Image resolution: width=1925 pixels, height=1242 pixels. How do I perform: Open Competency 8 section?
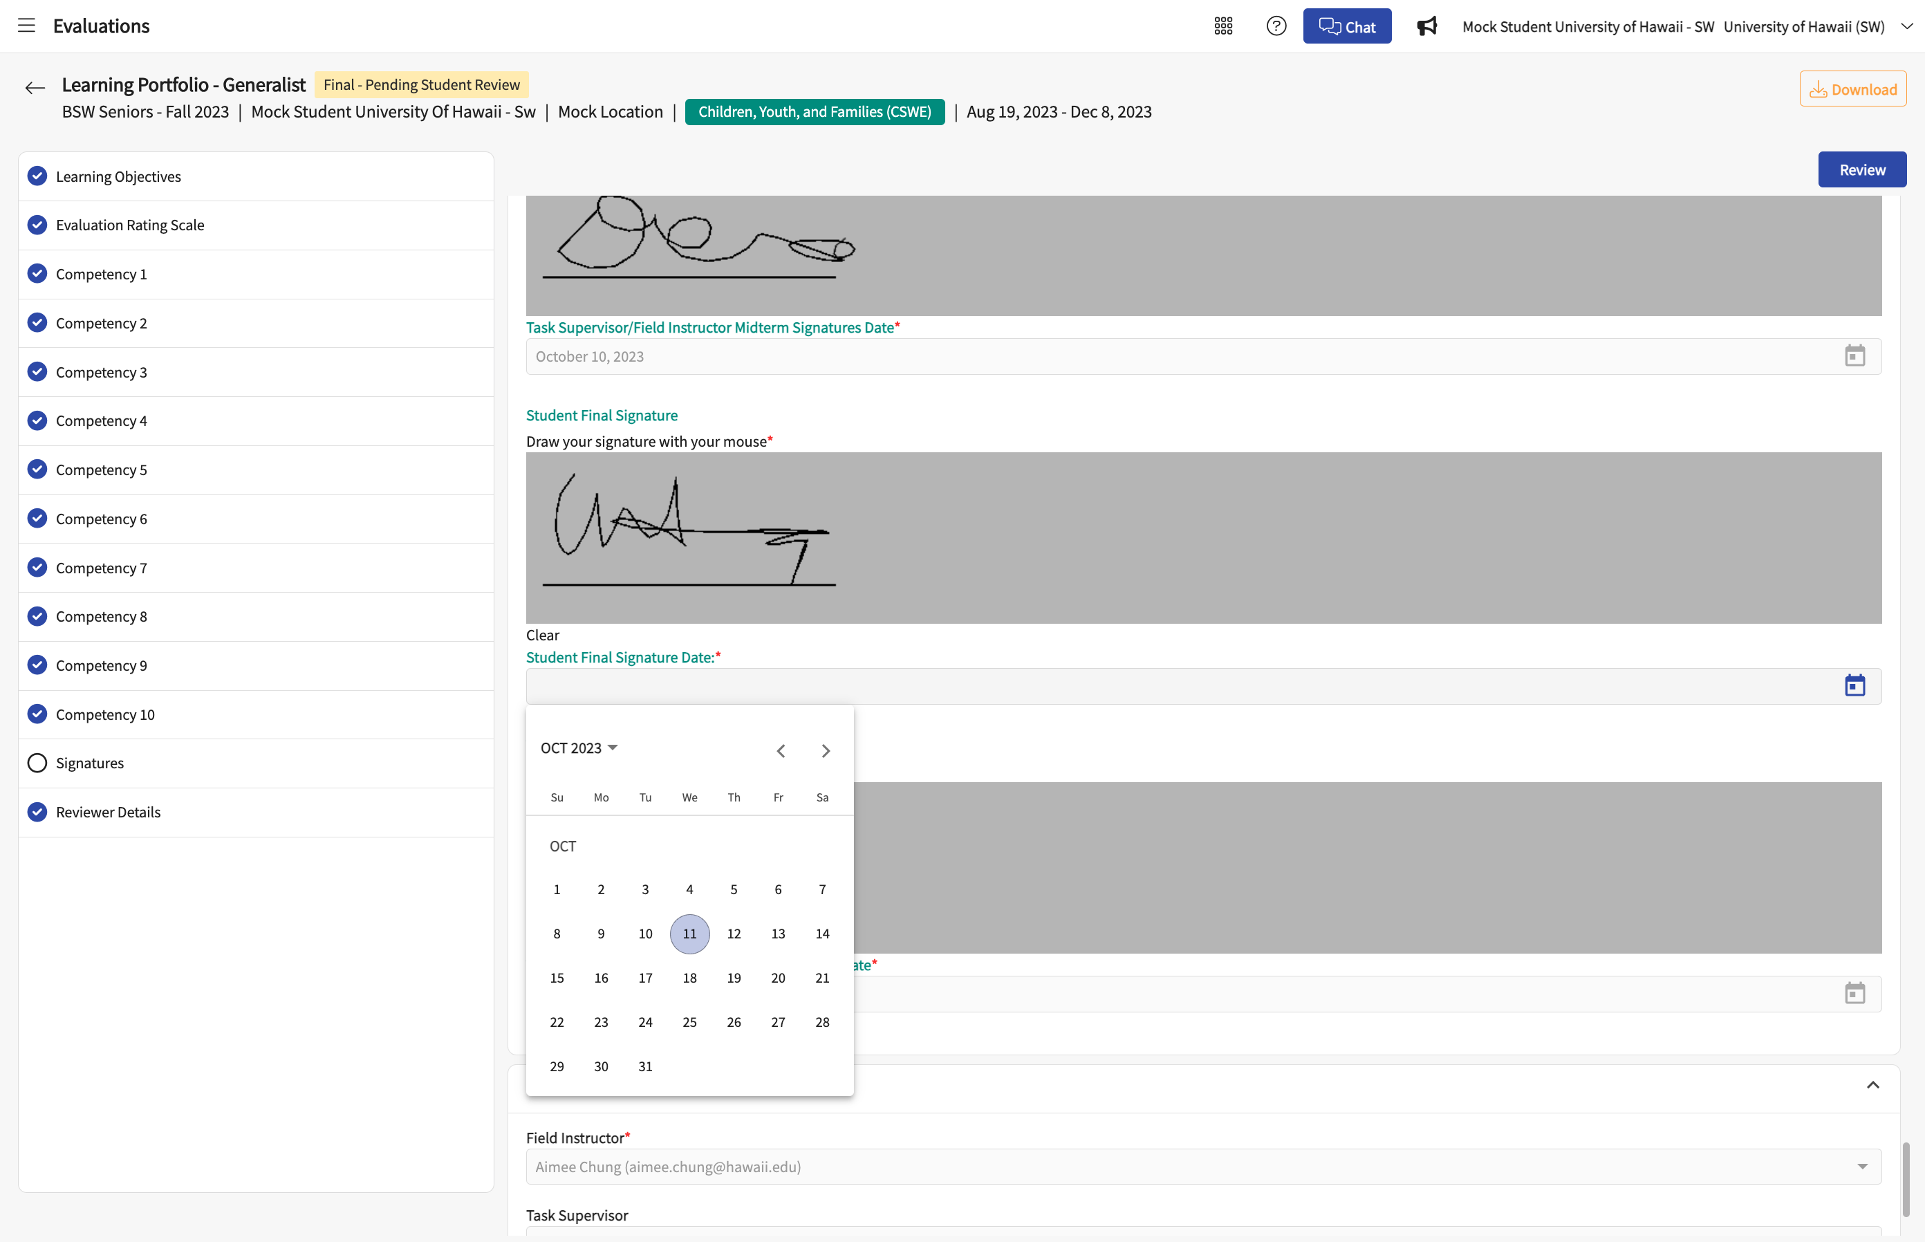click(256, 616)
